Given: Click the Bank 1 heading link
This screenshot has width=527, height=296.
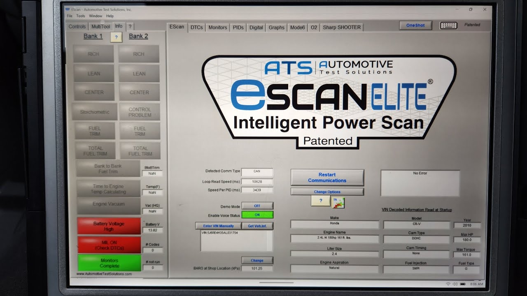Looking at the screenshot, I should pos(93,36).
